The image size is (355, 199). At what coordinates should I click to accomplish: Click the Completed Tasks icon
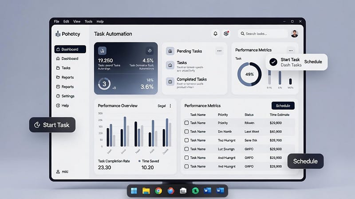[x=170, y=82]
